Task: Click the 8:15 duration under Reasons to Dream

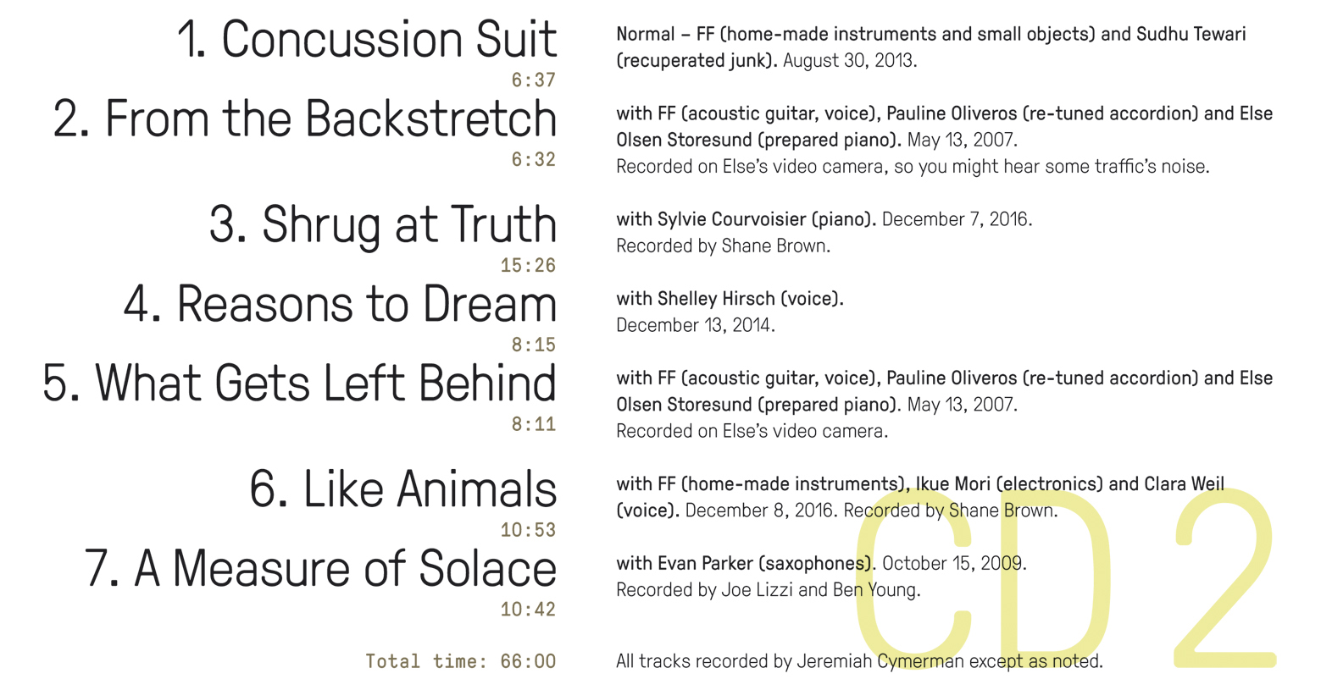Action: tap(534, 345)
